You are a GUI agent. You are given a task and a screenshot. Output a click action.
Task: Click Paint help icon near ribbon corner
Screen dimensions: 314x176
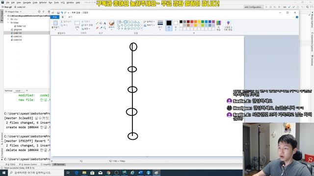pyautogui.click(x=297, y=17)
